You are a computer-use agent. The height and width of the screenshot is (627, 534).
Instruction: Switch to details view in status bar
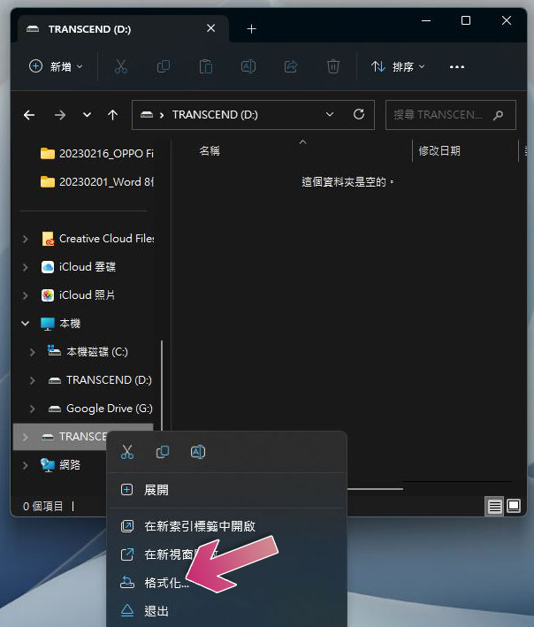(x=494, y=507)
